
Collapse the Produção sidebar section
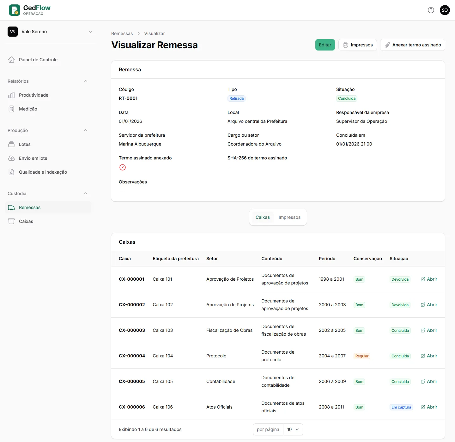pos(86,130)
